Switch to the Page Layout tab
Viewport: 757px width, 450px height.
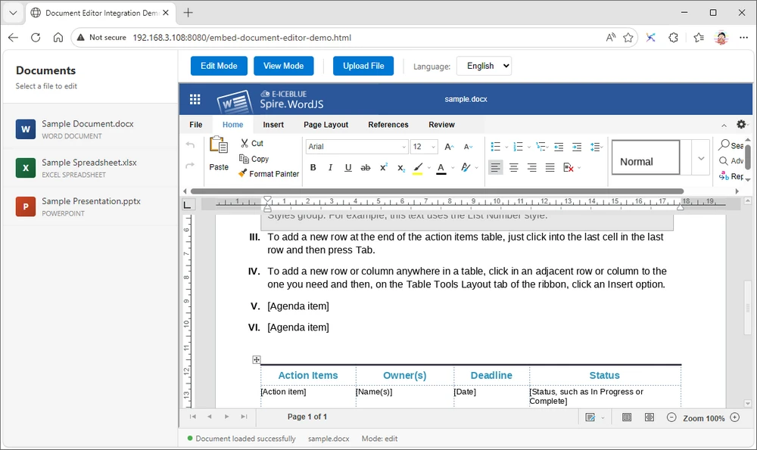pyautogui.click(x=326, y=125)
